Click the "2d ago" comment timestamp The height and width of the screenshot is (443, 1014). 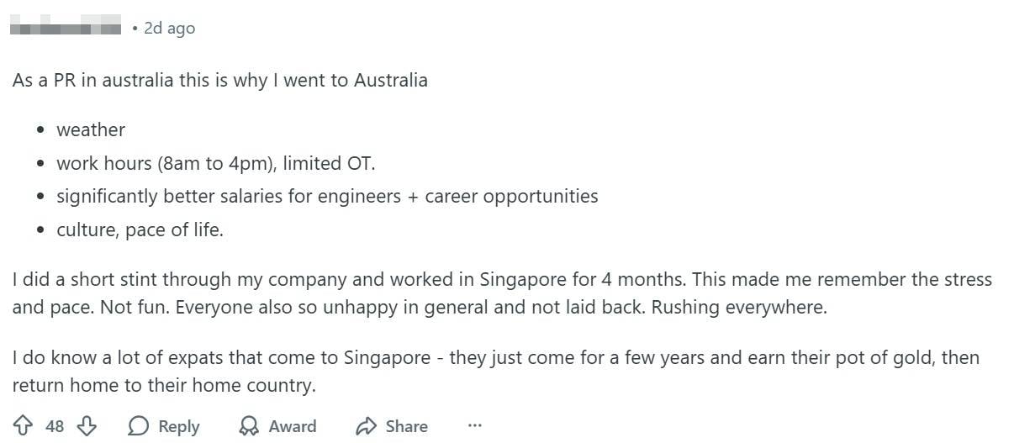169,29
